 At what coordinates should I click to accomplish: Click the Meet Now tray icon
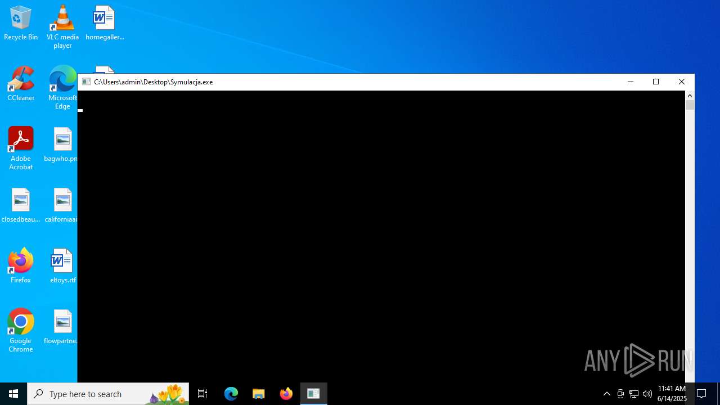click(620, 394)
